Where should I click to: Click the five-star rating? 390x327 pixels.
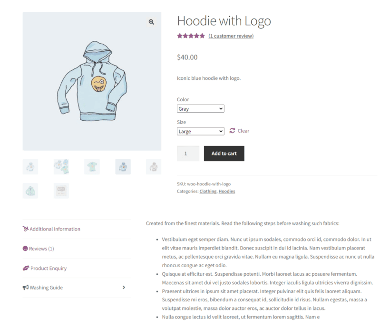tap(191, 36)
